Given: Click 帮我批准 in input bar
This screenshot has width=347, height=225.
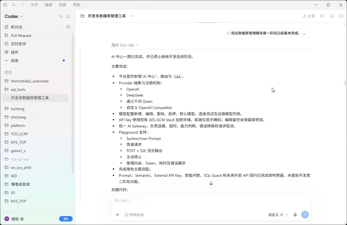Looking at the screenshot, I should [x=134, y=215].
